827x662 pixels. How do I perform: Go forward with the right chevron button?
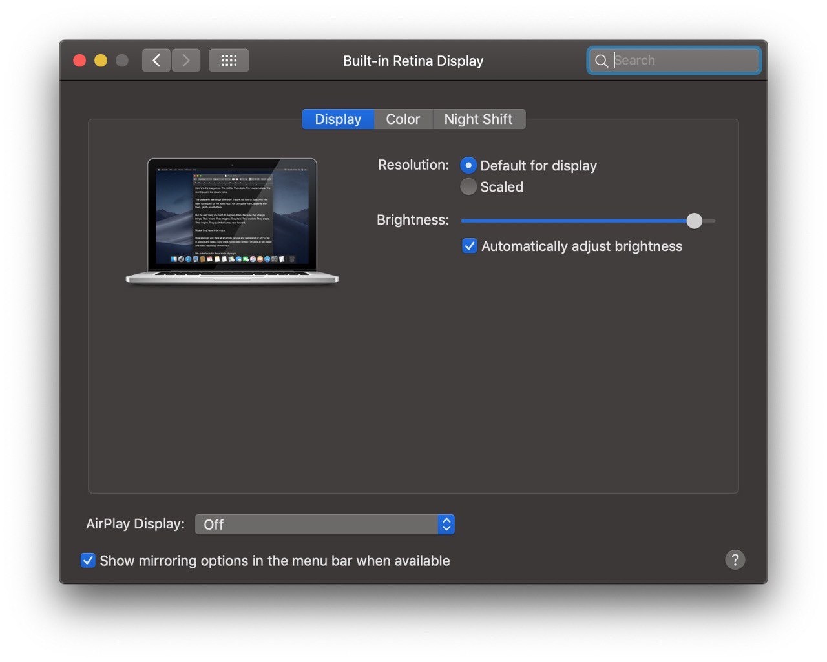pyautogui.click(x=186, y=61)
